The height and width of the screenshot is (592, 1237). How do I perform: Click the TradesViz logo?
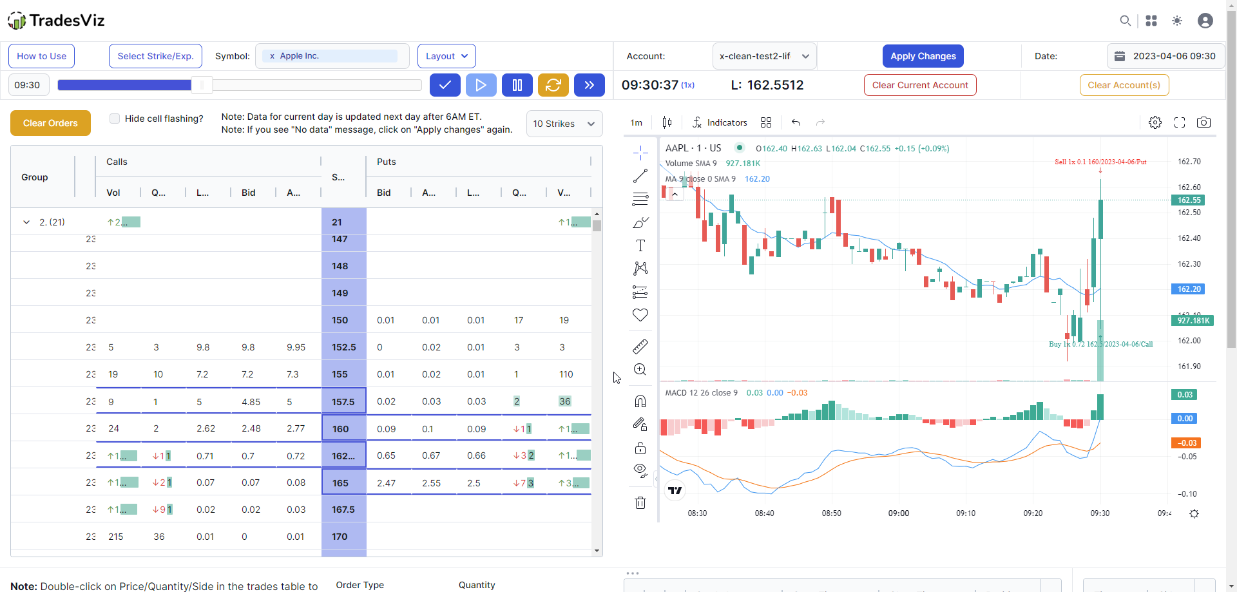[56, 21]
